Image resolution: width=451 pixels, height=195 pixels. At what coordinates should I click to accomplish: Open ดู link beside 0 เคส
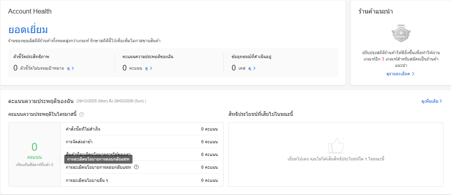251,68
